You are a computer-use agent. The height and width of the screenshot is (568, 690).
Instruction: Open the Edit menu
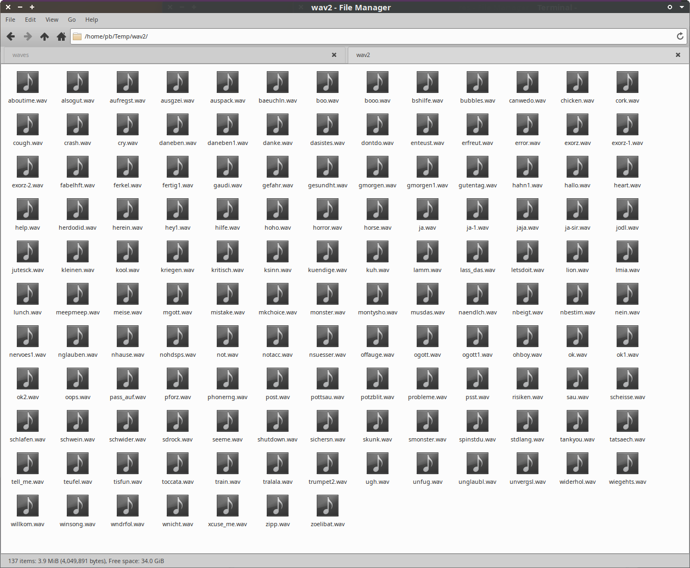point(30,20)
